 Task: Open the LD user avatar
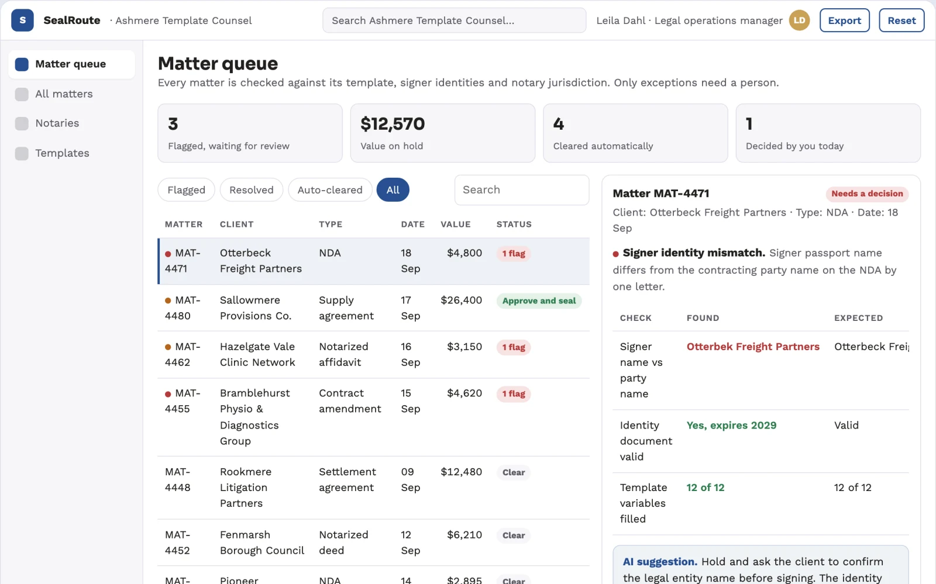[x=799, y=20]
